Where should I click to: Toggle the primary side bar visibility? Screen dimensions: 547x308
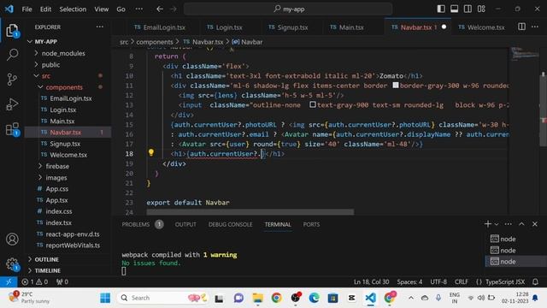441,9
